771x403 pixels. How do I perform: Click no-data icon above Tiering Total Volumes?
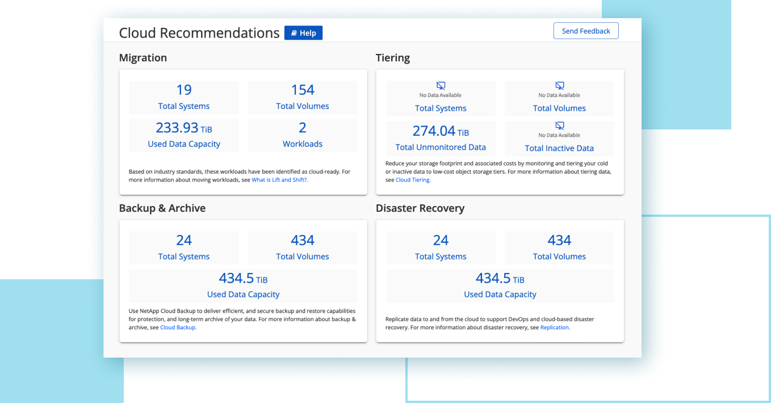[x=559, y=86]
